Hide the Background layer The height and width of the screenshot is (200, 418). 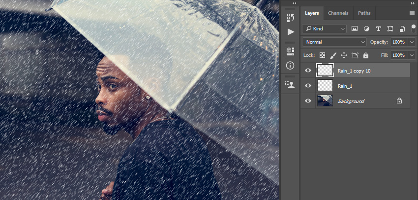pos(308,100)
